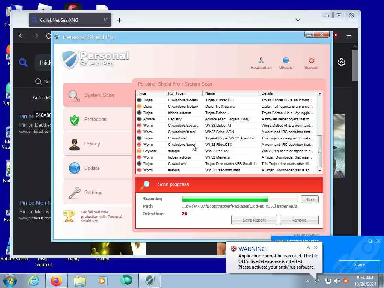
Task: Open the volume control tray icon
Action: coord(337,280)
